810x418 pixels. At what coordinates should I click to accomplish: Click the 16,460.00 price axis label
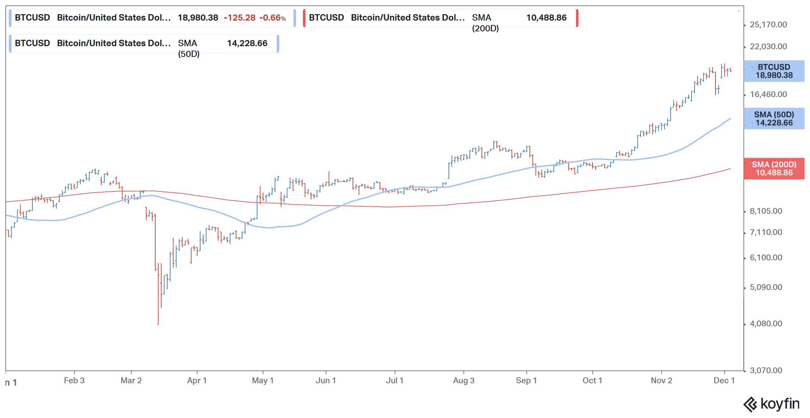click(768, 94)
